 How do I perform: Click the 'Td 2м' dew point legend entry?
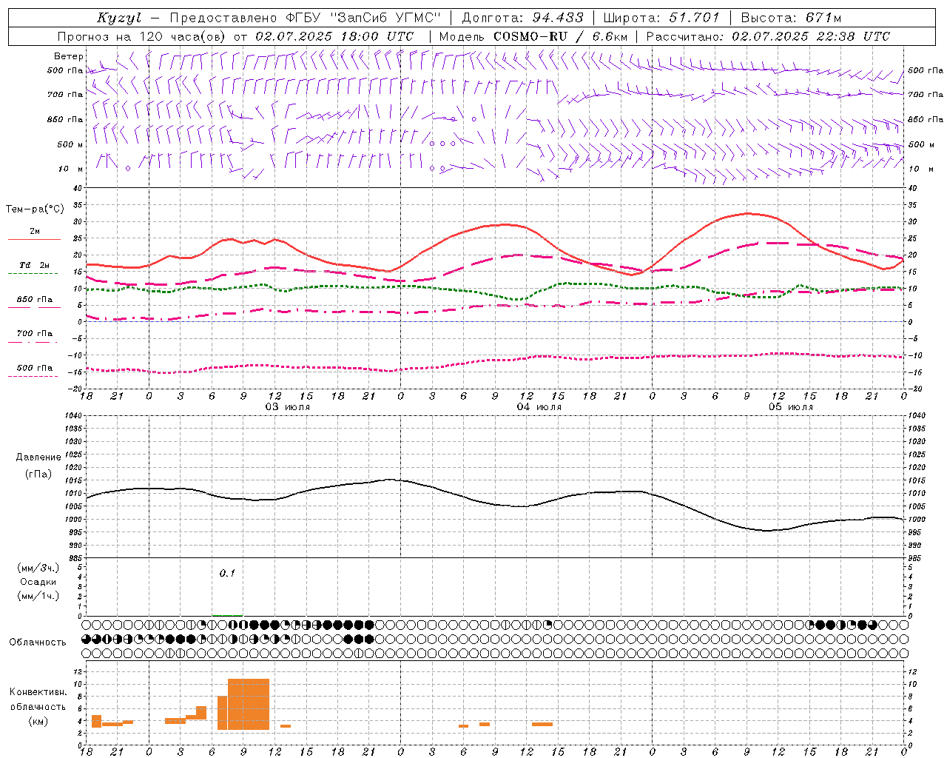tap(34, 269)
